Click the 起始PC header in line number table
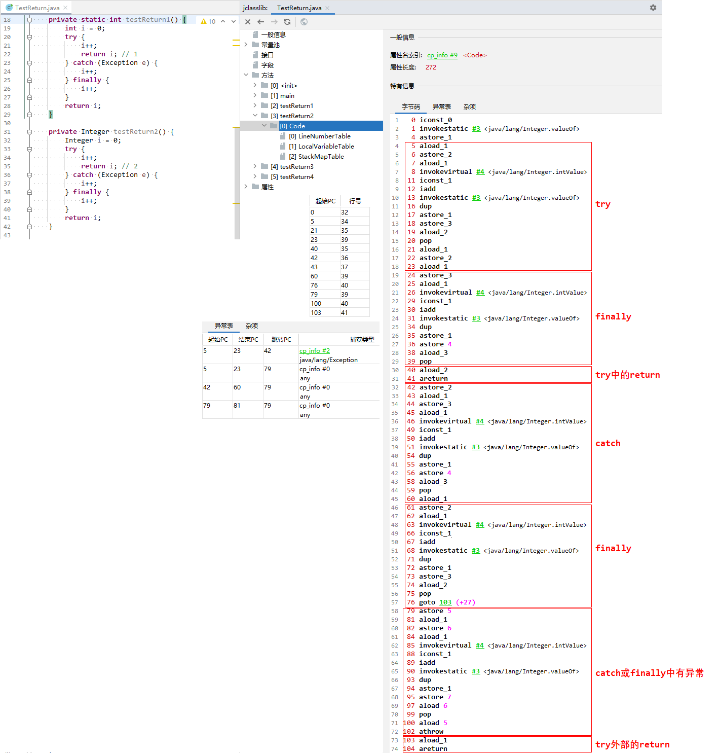Viewport: 719px width, 753px height. pyautogui.click(x=325, y=201)
